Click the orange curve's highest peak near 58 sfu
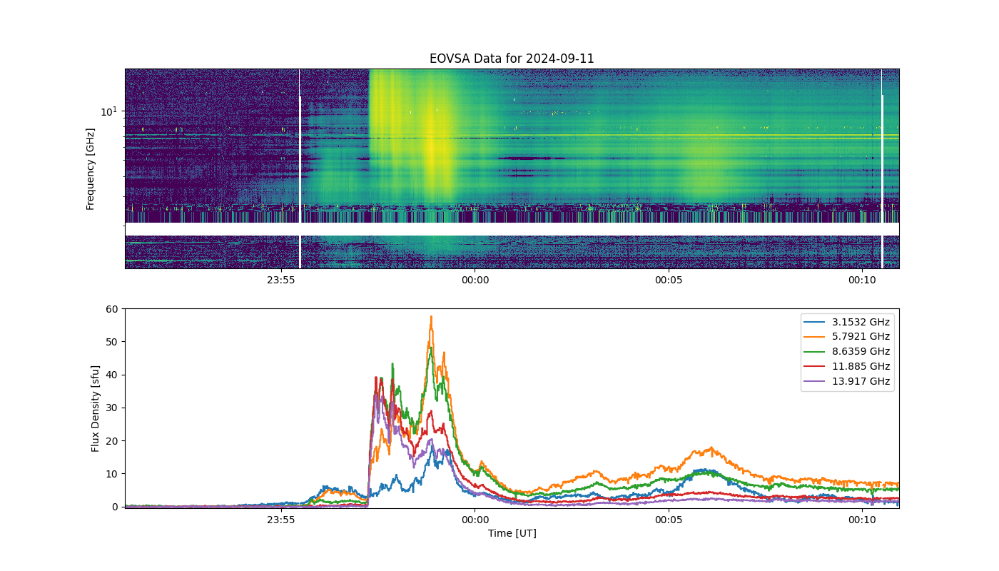This screenshot has width=999, height=571. (431, 317)
